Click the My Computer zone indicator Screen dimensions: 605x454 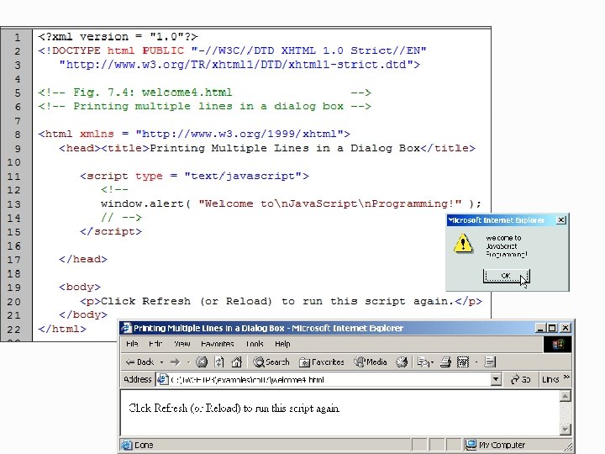click(x=496, y=445)
